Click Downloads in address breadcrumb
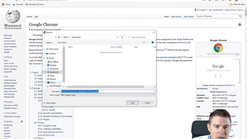 tap(76, 37)
